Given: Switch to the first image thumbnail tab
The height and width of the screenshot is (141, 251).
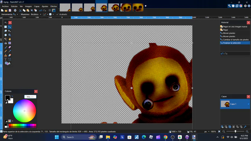Looking at the screenshot, I should coord(65,8).
